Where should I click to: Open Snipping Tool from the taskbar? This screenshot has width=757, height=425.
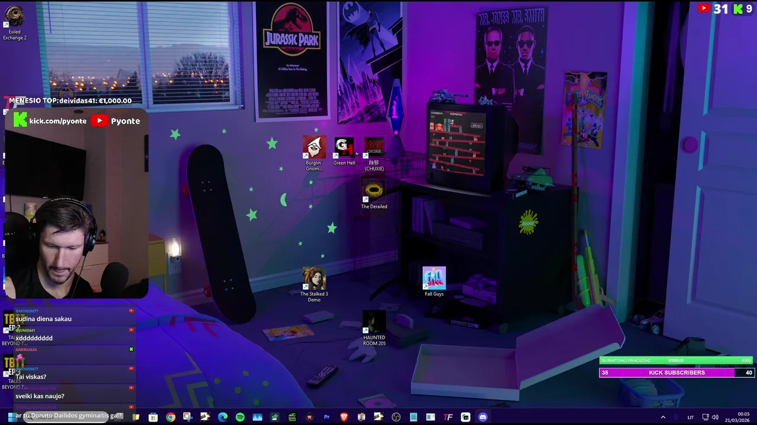click(188, 417)
